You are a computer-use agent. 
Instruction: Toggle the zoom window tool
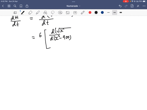click(15, 13)
